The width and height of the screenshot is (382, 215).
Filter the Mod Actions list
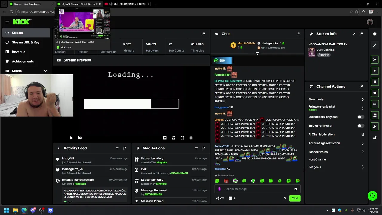tap(196, 148)
